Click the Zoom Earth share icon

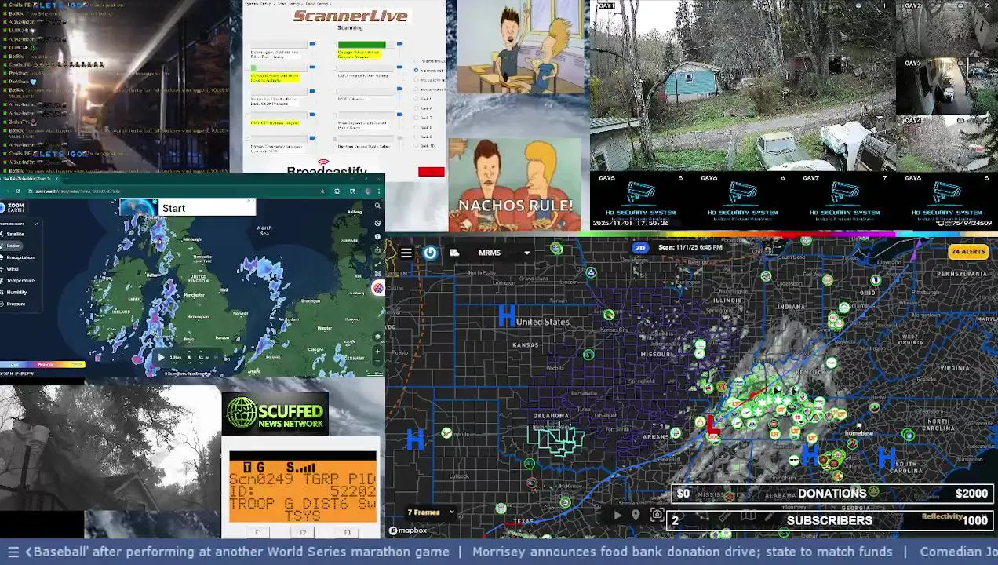[x=377, y=250]
